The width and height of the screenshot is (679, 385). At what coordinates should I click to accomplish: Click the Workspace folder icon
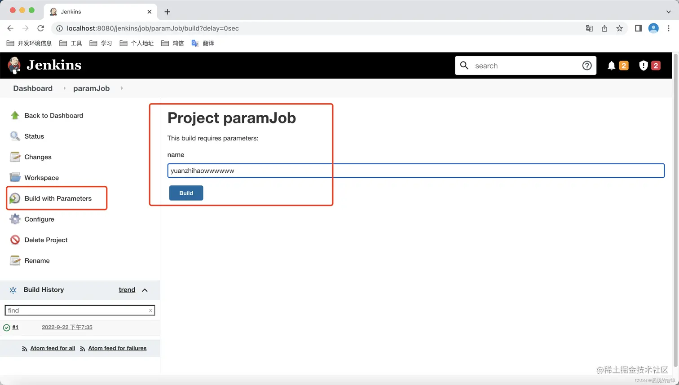pos(15,177)
